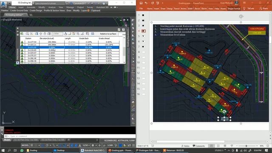Click the Raise Incrementally up-arrow icon
Screen dimensions: 272x153
click(x=41, y=34)
